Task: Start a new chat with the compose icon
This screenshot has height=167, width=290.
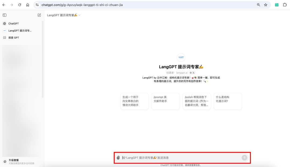Action: [x=39, y=15]
